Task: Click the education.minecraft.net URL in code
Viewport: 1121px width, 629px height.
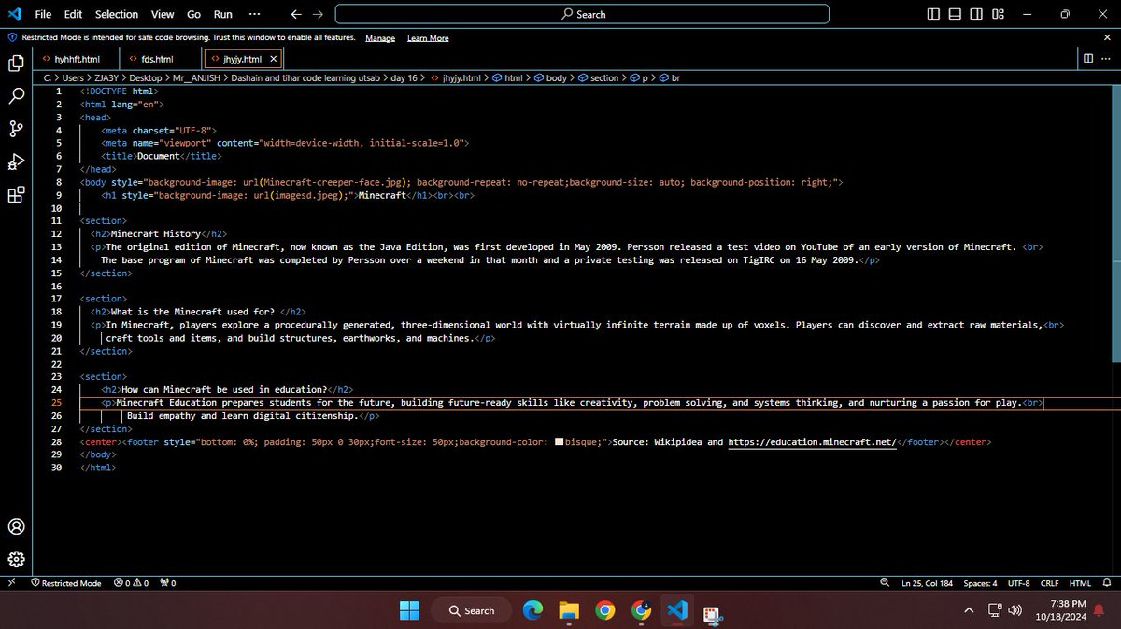Action: pos(812,441)
